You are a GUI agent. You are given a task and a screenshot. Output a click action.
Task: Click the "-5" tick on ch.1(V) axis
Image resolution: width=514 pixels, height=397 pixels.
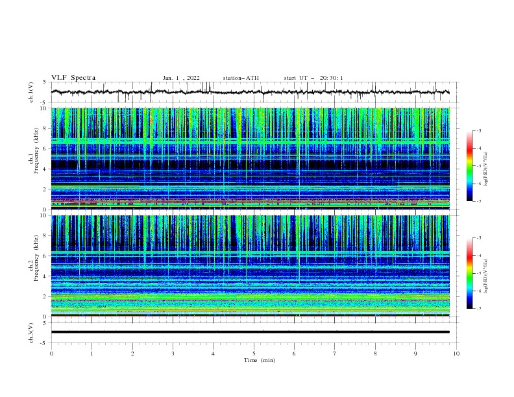[x=44, y=102]
